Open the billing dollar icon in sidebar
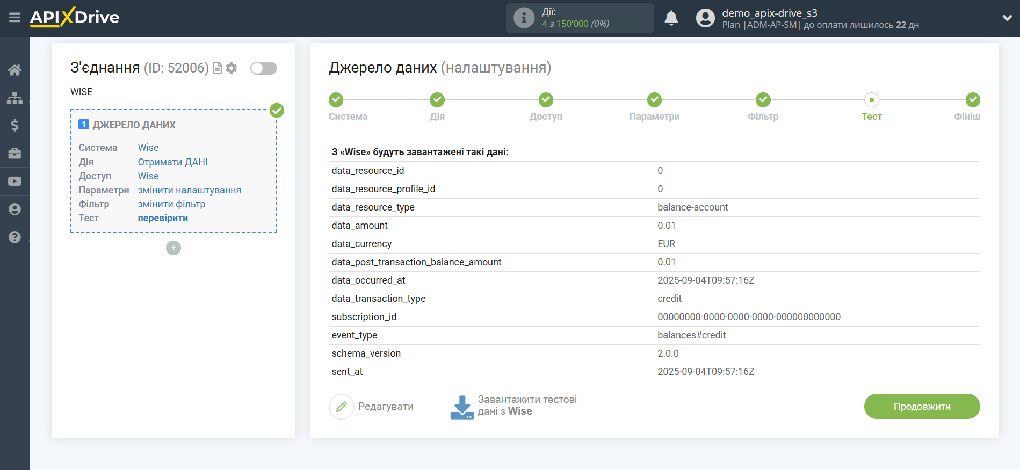 (x=15, y=126)
